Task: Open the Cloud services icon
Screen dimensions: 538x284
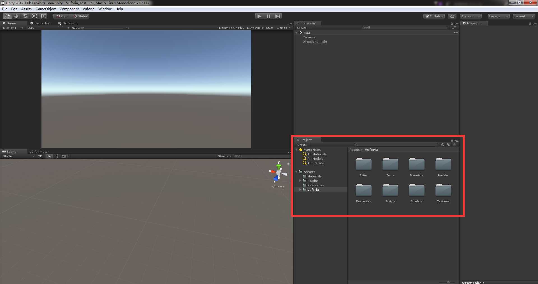Action: point(452,16)
